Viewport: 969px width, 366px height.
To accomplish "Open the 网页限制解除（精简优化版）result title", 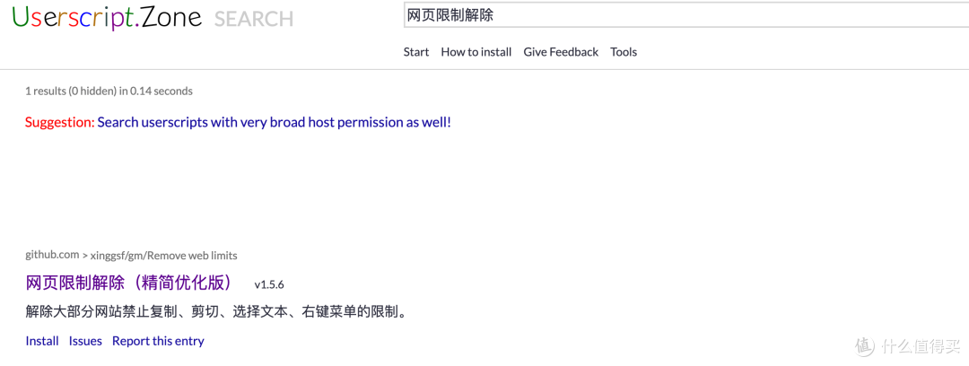I will coord(130,283).
